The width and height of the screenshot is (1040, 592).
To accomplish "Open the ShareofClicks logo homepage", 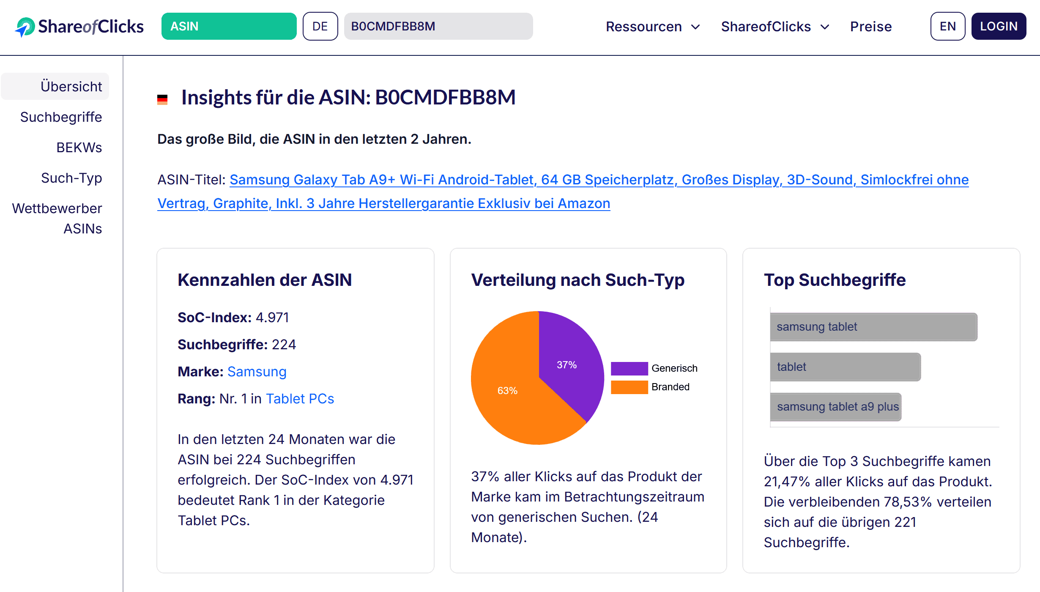I will (x=79, y=27).
